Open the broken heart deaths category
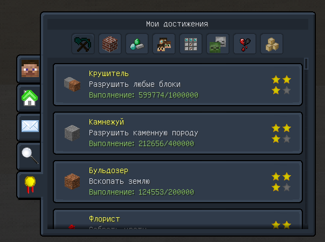 245,44
